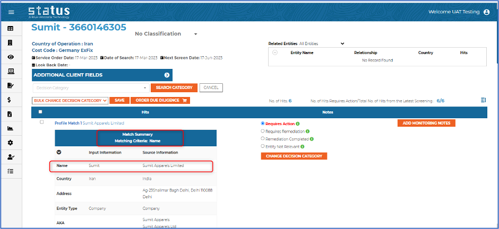Click the Decision Category input field
The height and width of the screenshot is (229, 499).
[x=90, y=88]
